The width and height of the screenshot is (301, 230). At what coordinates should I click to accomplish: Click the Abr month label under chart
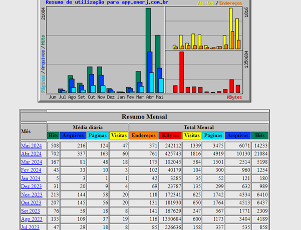tap(150, 97)
